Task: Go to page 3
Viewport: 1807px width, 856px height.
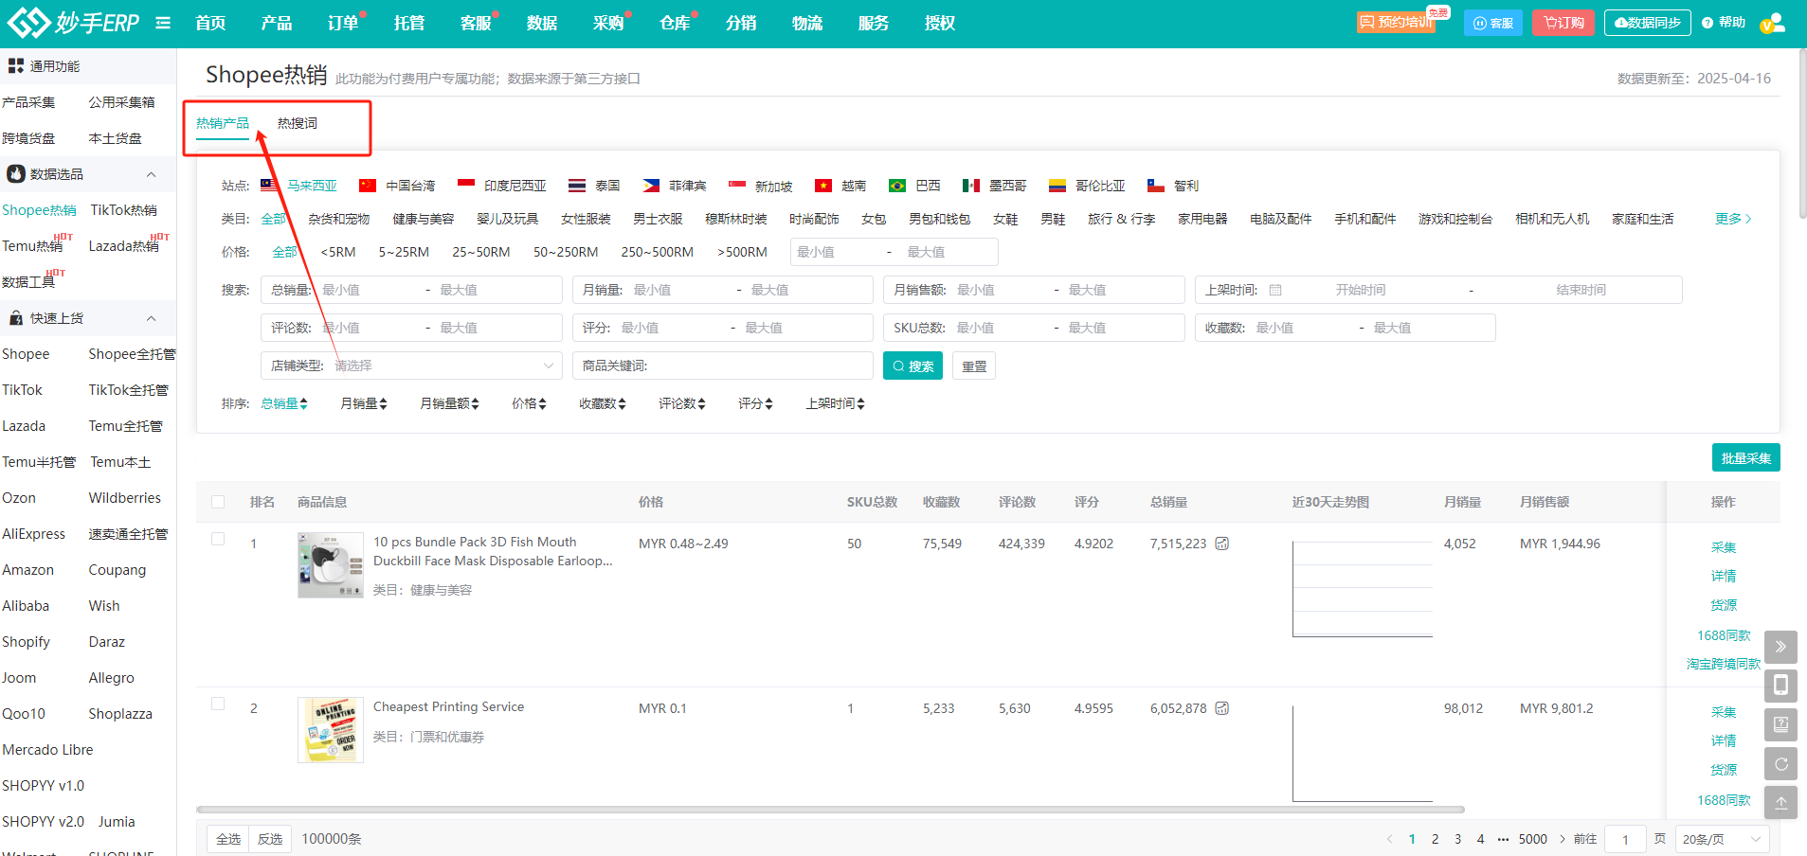Action: (x=1457, y=839)
